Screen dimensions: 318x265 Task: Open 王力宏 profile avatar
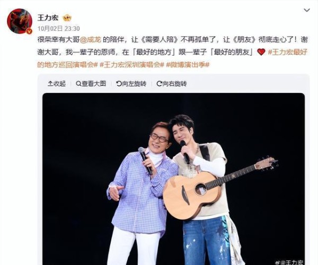click(x=20, y=21)
